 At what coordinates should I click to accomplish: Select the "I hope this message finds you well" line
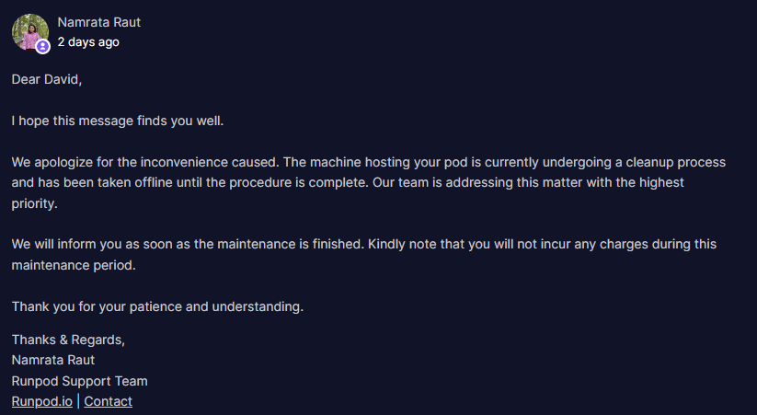click(x=118, y=121)
